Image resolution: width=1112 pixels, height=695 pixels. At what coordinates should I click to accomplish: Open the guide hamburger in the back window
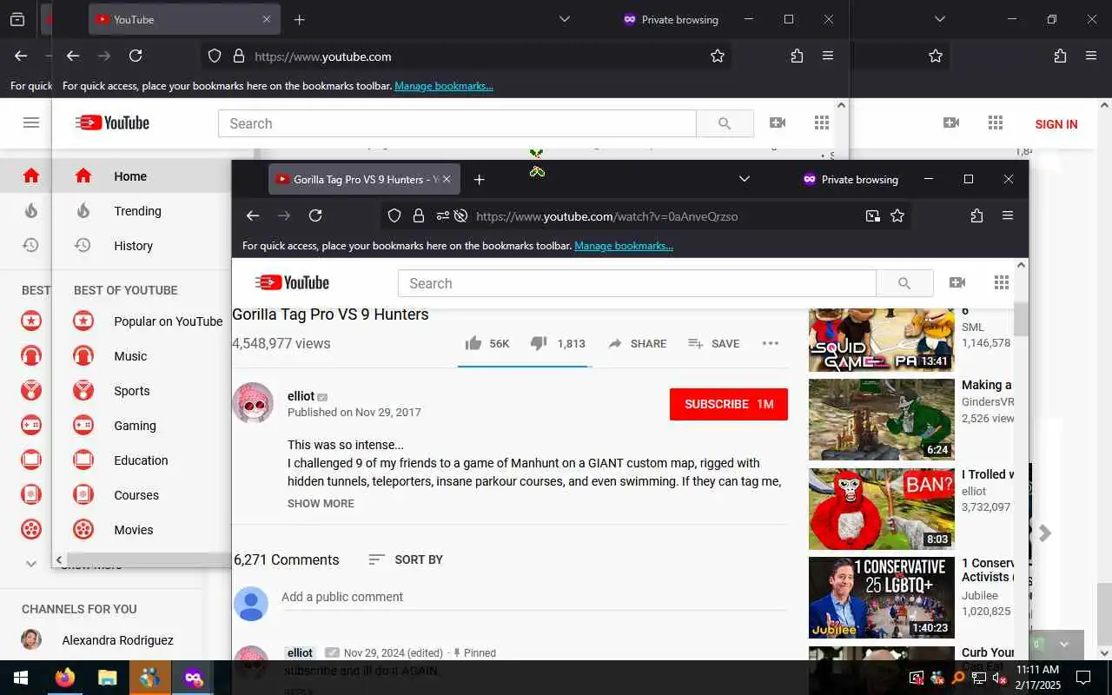coord(31,123)
